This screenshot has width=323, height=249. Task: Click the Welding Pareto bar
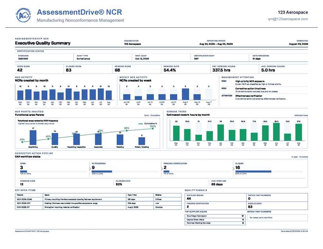tap(120, 140)
